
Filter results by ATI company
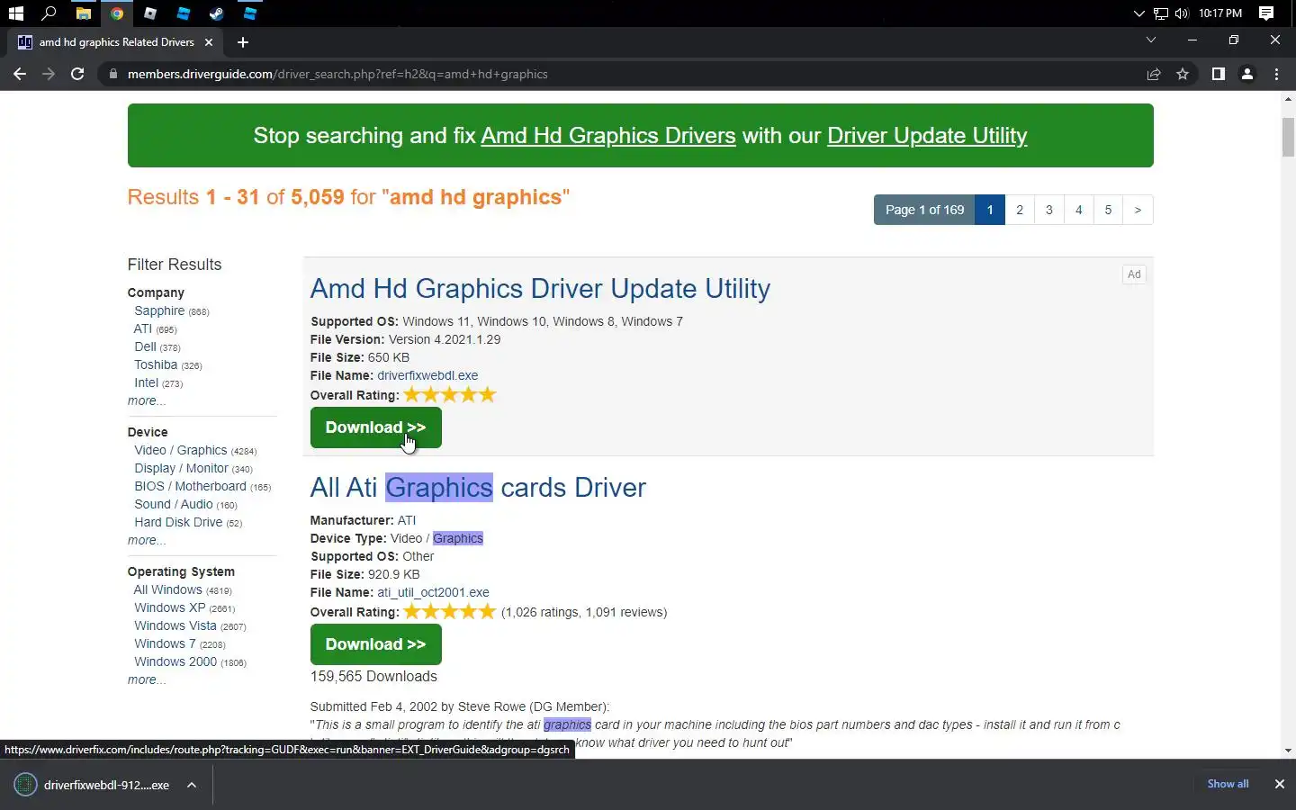[x=142, y=328]
